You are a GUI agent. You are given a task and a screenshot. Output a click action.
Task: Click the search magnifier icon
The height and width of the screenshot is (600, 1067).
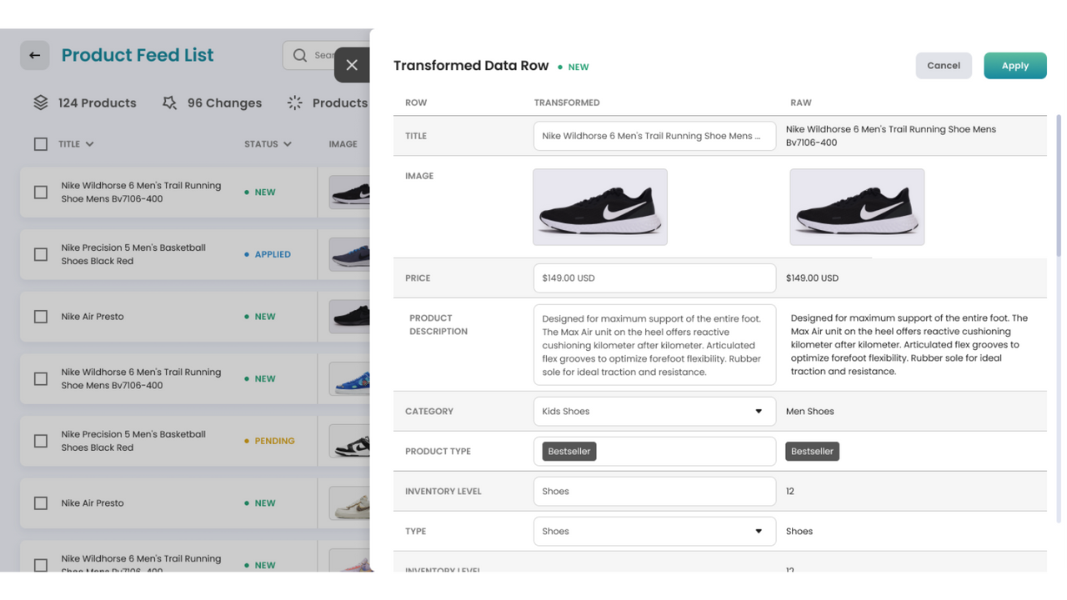point(300,55)
